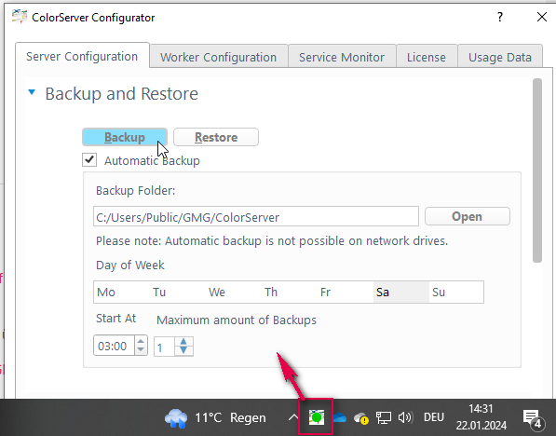The height and width of the screenshot is (436, 556).
Task: Click the maximum backups number field
Action: (x=164, y=347)
